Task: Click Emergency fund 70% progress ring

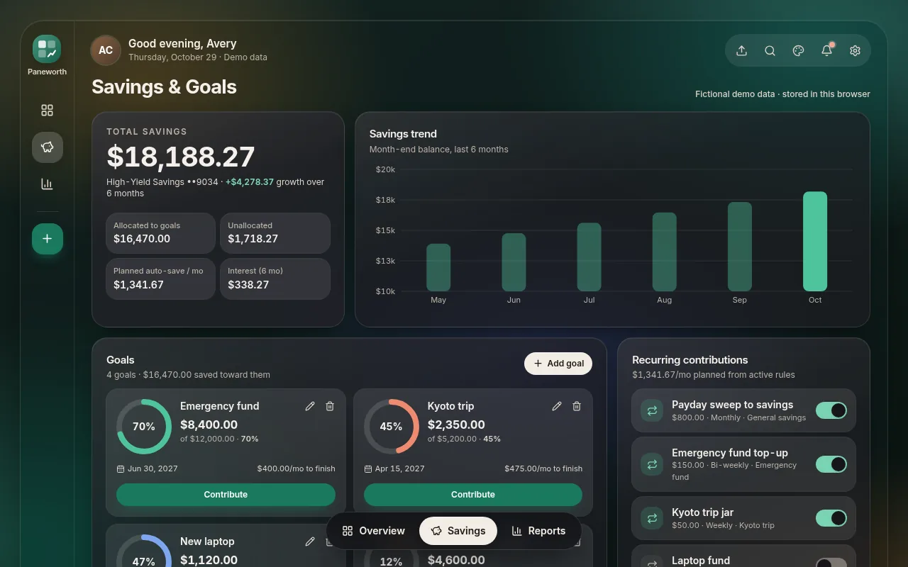Action: click(x=144, y=427)
